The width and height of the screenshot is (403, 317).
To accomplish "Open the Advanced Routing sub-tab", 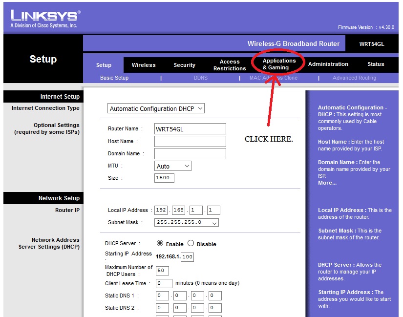I will 354,78.
